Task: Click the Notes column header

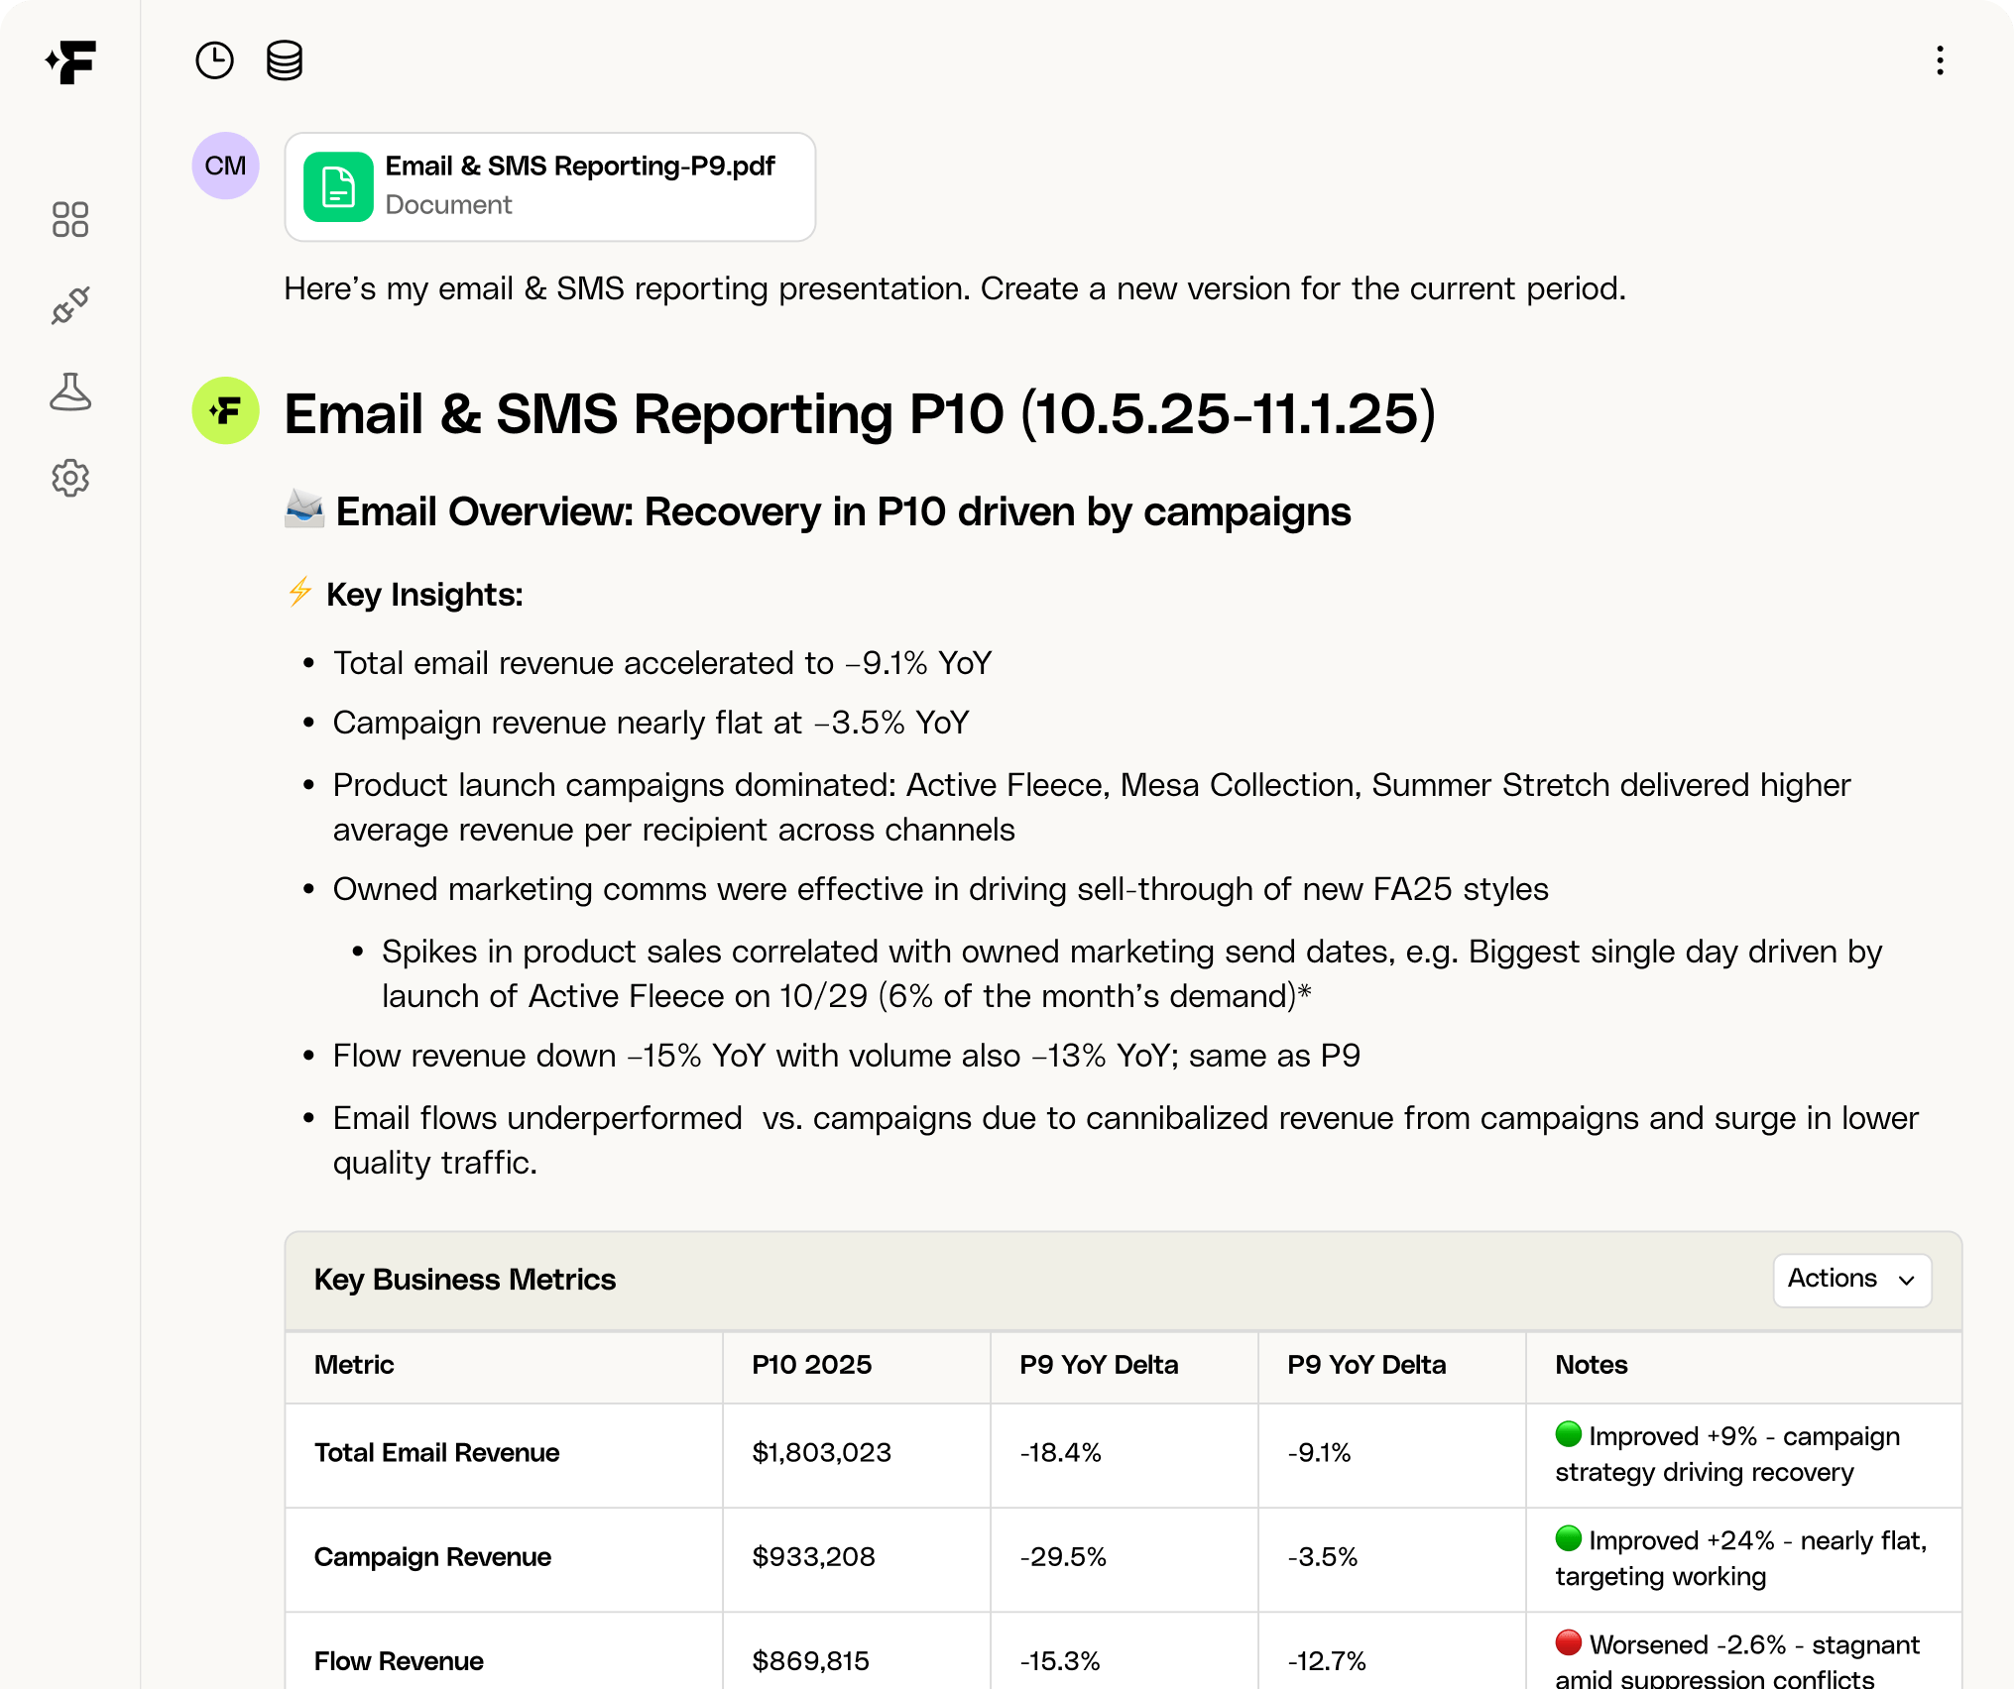Action: pos(1591,1365)
